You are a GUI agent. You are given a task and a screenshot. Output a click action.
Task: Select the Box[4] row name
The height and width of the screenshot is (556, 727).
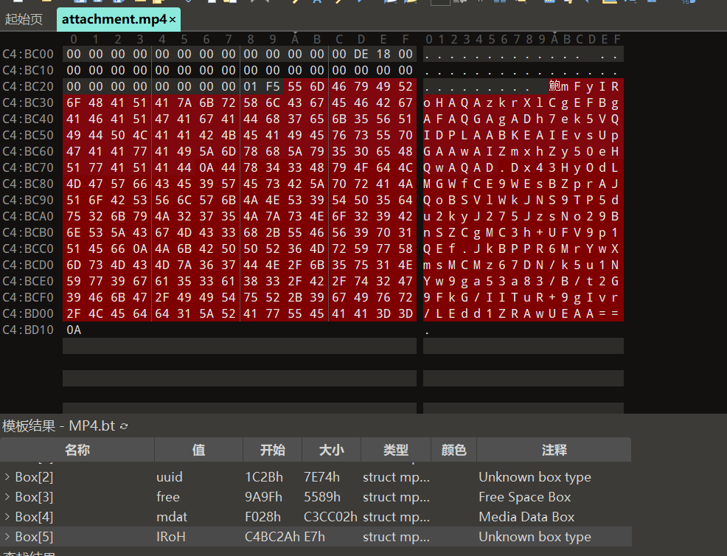click(x=34, y=517)
